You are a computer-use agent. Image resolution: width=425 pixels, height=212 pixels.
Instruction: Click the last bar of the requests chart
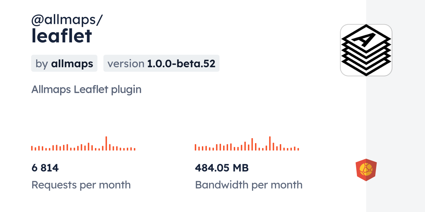[134, 149]
